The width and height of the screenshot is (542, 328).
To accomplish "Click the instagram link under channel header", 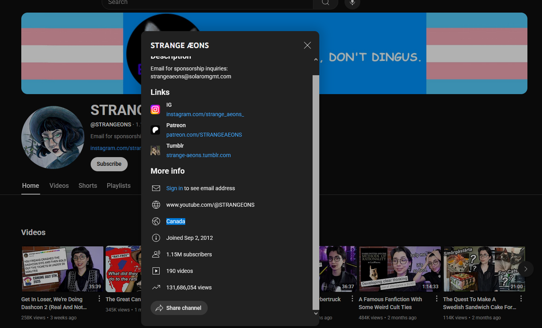I will (116, 148).
